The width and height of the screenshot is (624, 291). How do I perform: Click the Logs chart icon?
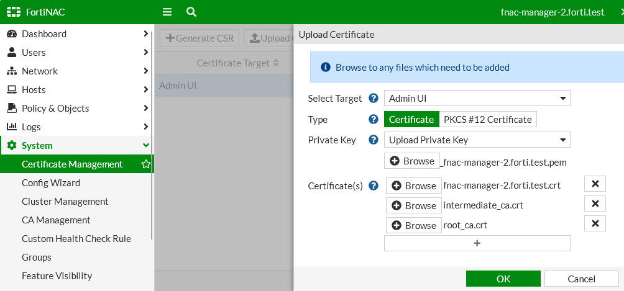coord(12,127)
